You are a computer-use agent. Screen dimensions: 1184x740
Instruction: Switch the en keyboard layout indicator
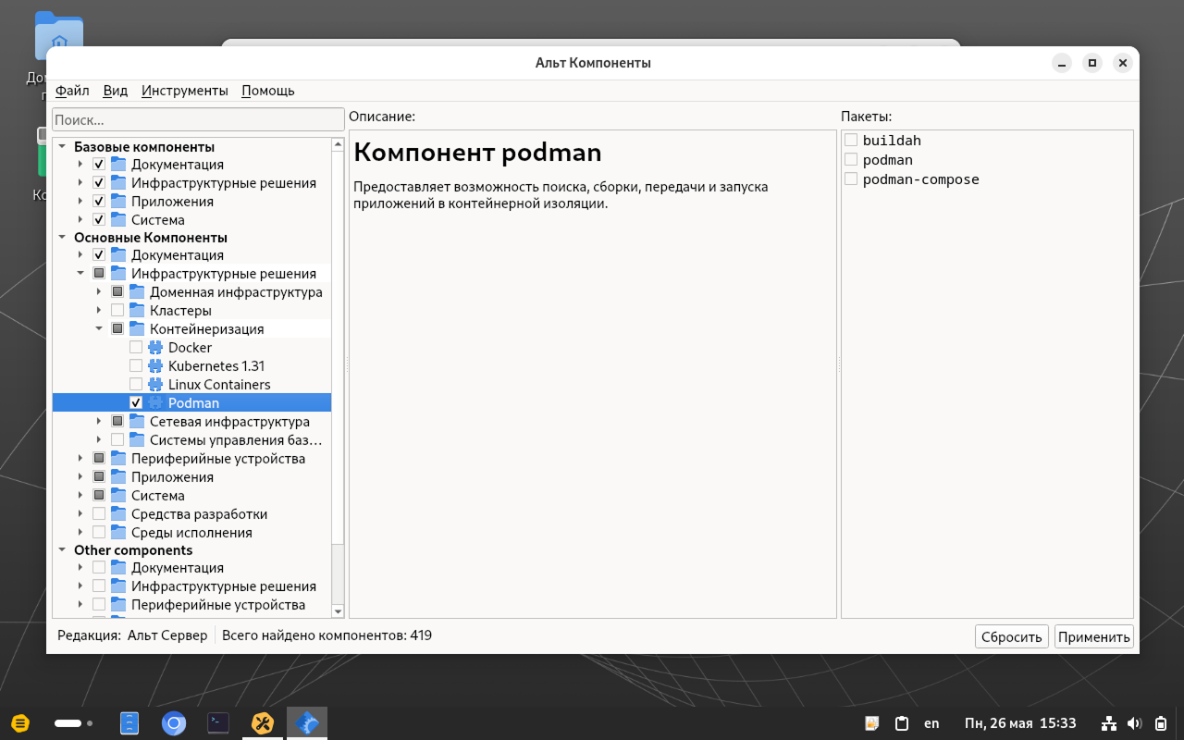tap(931, 723)
